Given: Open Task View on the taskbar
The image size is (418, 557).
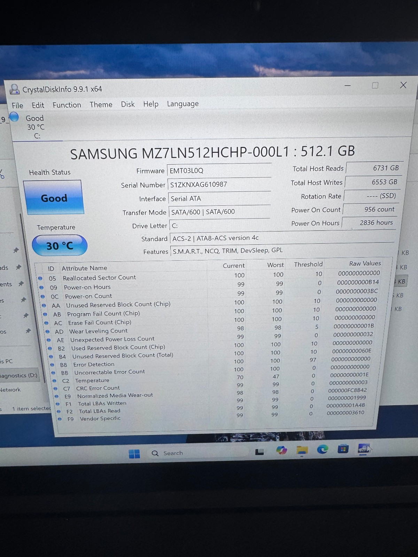Looking at the screenshot, I should pos(260,452).
